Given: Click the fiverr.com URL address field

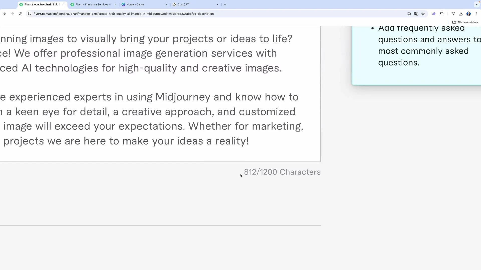Looking at the screenshot, I should (124, 14).
